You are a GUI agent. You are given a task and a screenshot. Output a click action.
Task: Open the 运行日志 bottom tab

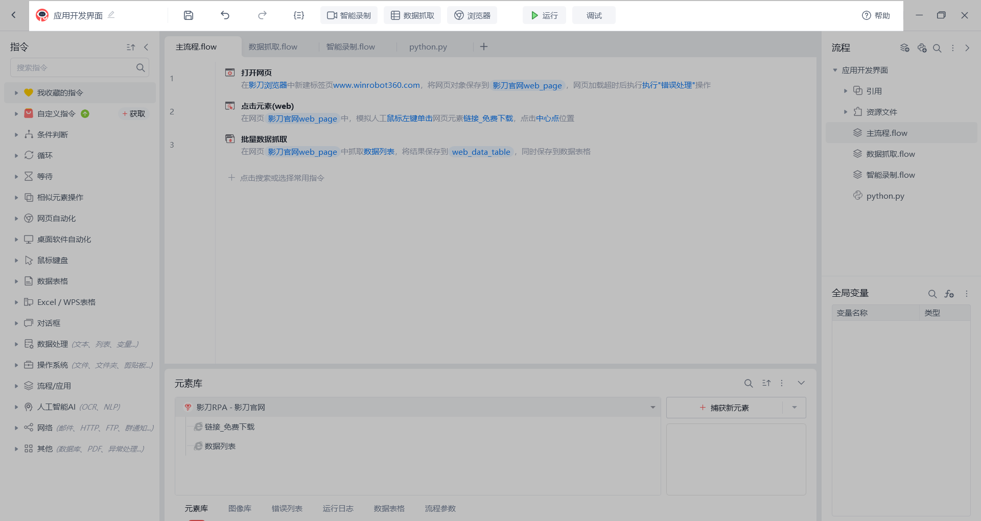pos(338,508)
